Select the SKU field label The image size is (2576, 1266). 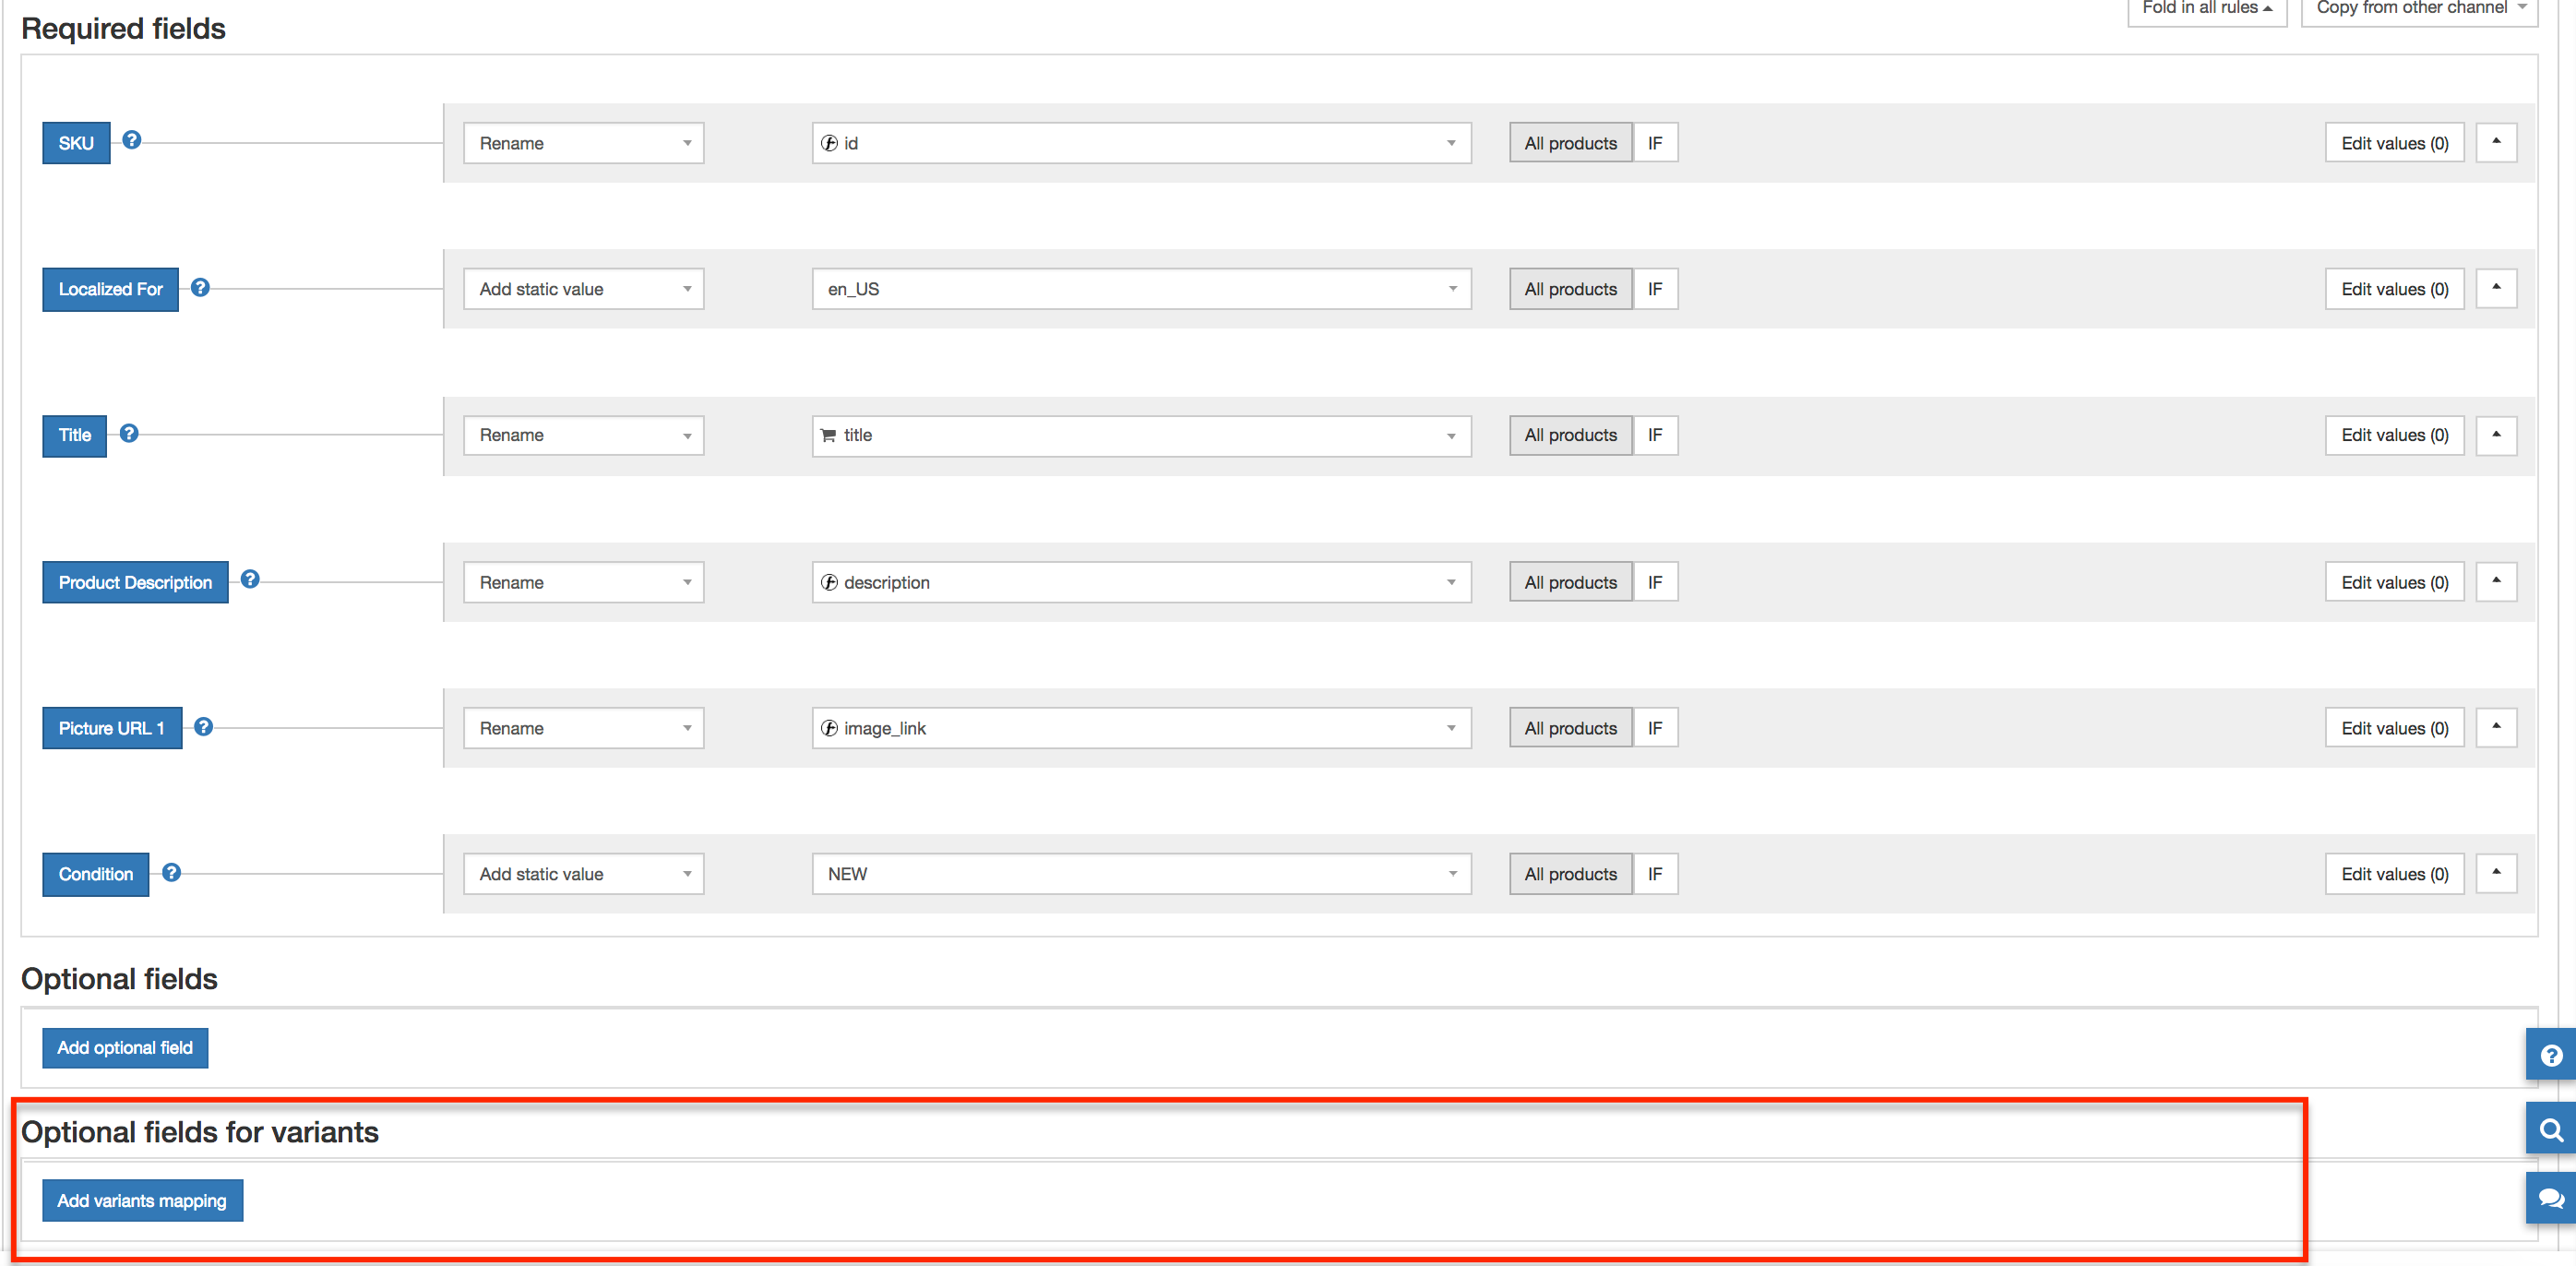[76, 143]
